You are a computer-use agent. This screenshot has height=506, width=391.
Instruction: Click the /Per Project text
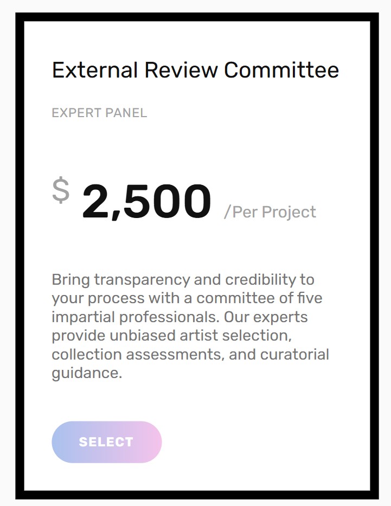point(270,212)
